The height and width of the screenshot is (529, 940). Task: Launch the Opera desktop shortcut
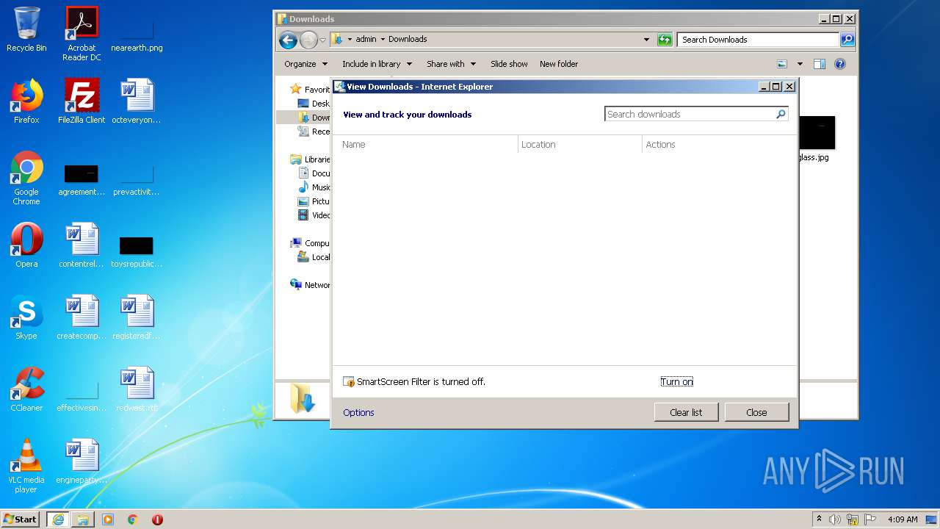coord(26,245)
